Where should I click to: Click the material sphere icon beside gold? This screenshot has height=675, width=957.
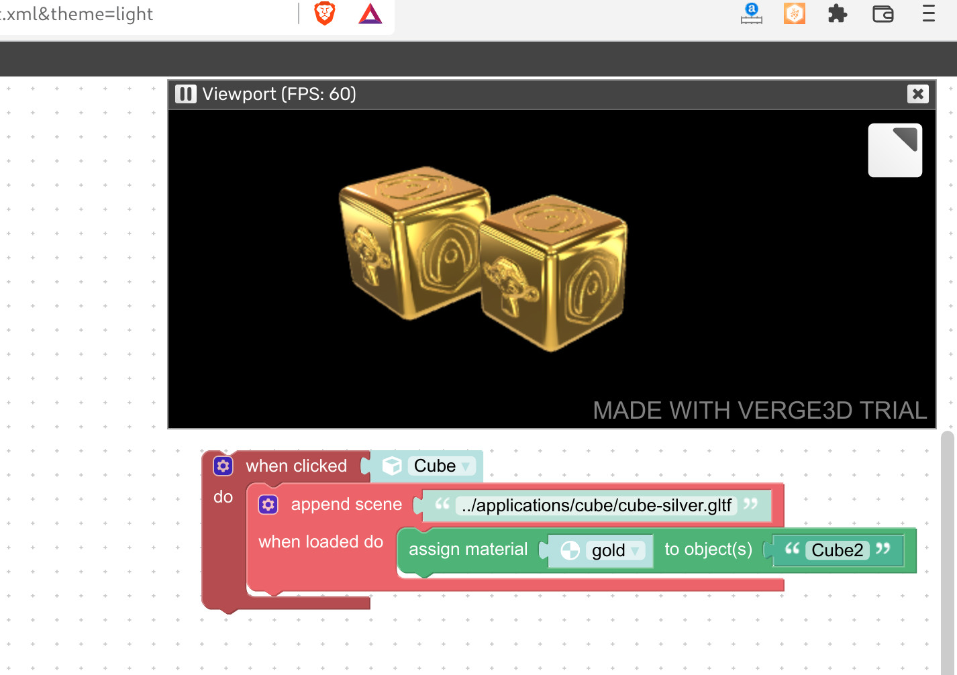[x=570, y=550]
